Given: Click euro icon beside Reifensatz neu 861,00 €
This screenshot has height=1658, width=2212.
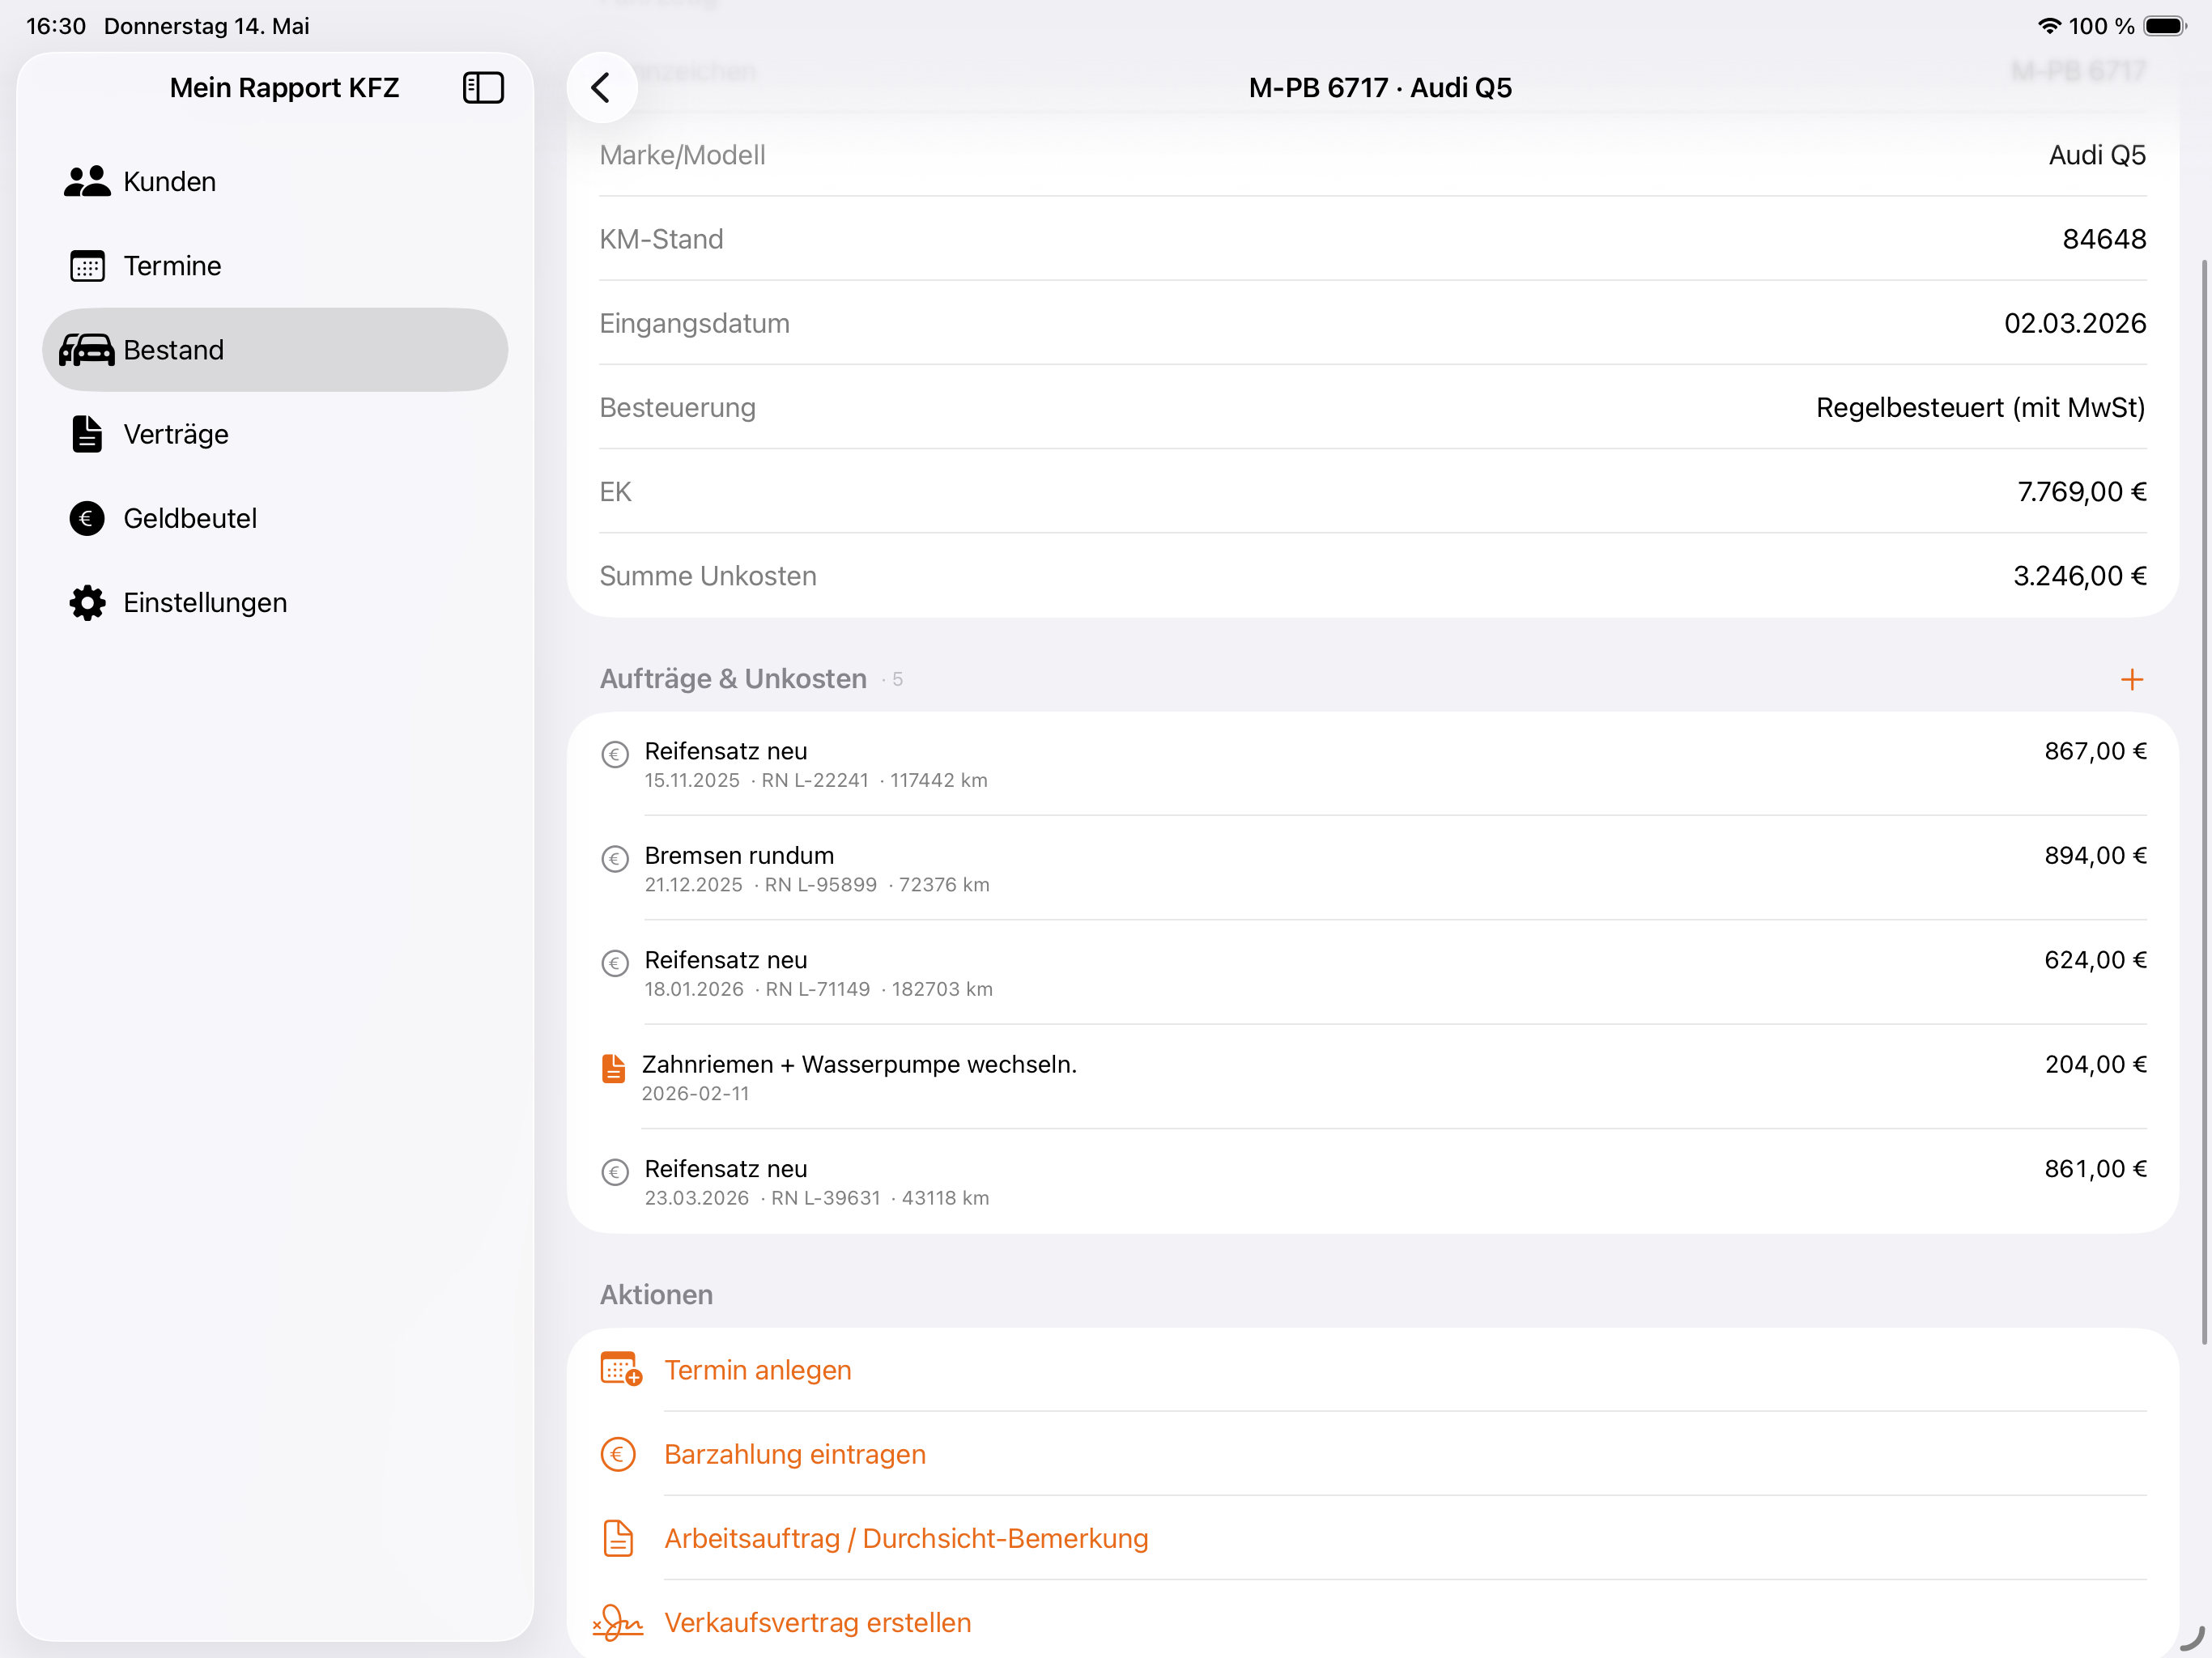Looking at the screenshot, I should (x=615, y=1172).
